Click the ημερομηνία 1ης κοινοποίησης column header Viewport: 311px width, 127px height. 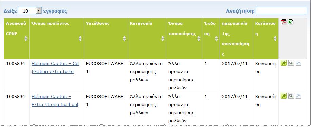(x=236, y=39)
